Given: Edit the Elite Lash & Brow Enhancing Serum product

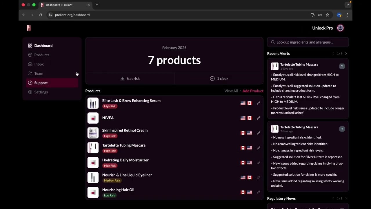Looking at the screenshot, I should pyautogui.click(x=259, y=103).
